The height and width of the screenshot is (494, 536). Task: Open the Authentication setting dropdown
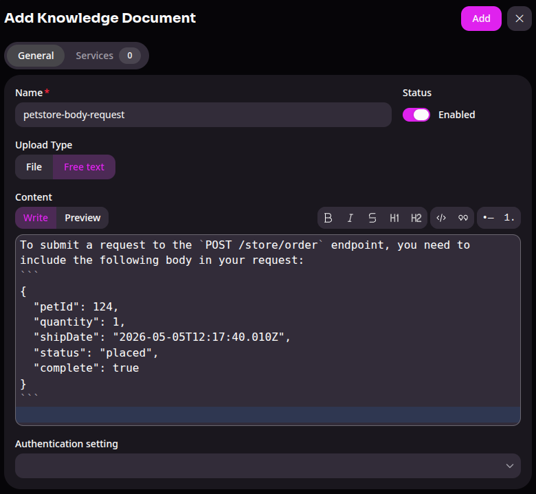click(268, 466)
